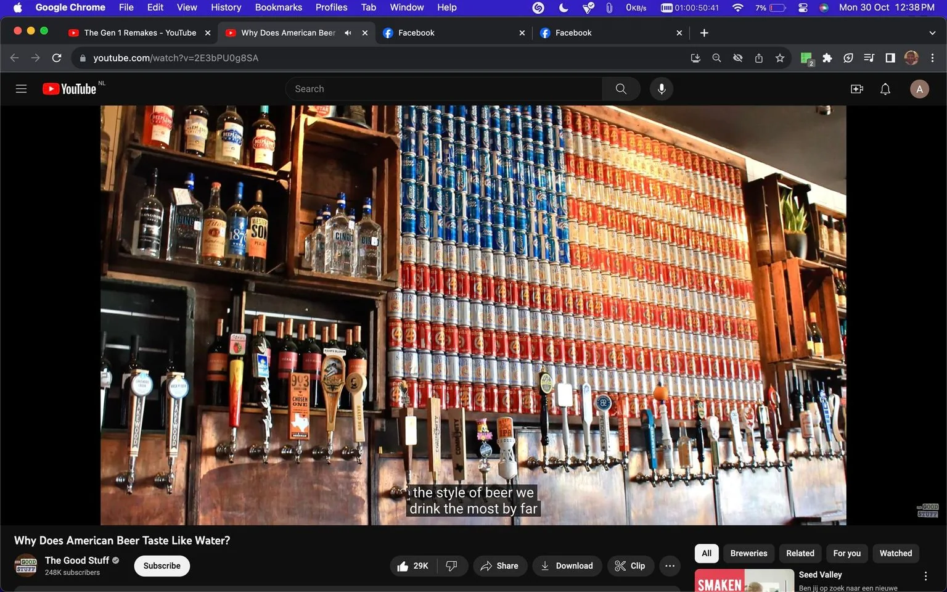Toggle macOS Do Not Disturb moon icon

pyautogui.click(x=564, y=7)
